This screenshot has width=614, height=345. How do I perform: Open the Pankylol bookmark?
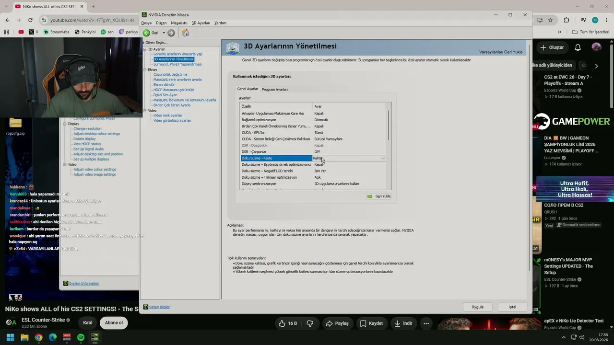tap(84, 32)
